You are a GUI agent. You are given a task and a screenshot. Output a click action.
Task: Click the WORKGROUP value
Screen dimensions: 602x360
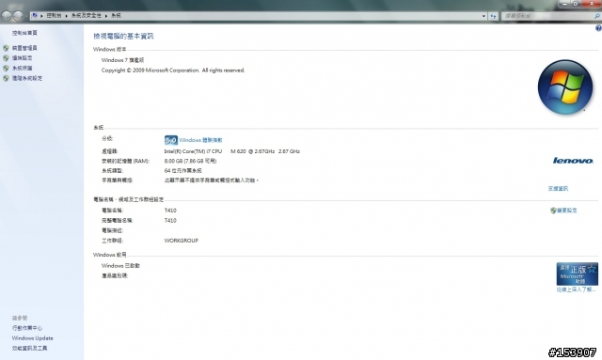pyautogui.click(x=182, y=241)
